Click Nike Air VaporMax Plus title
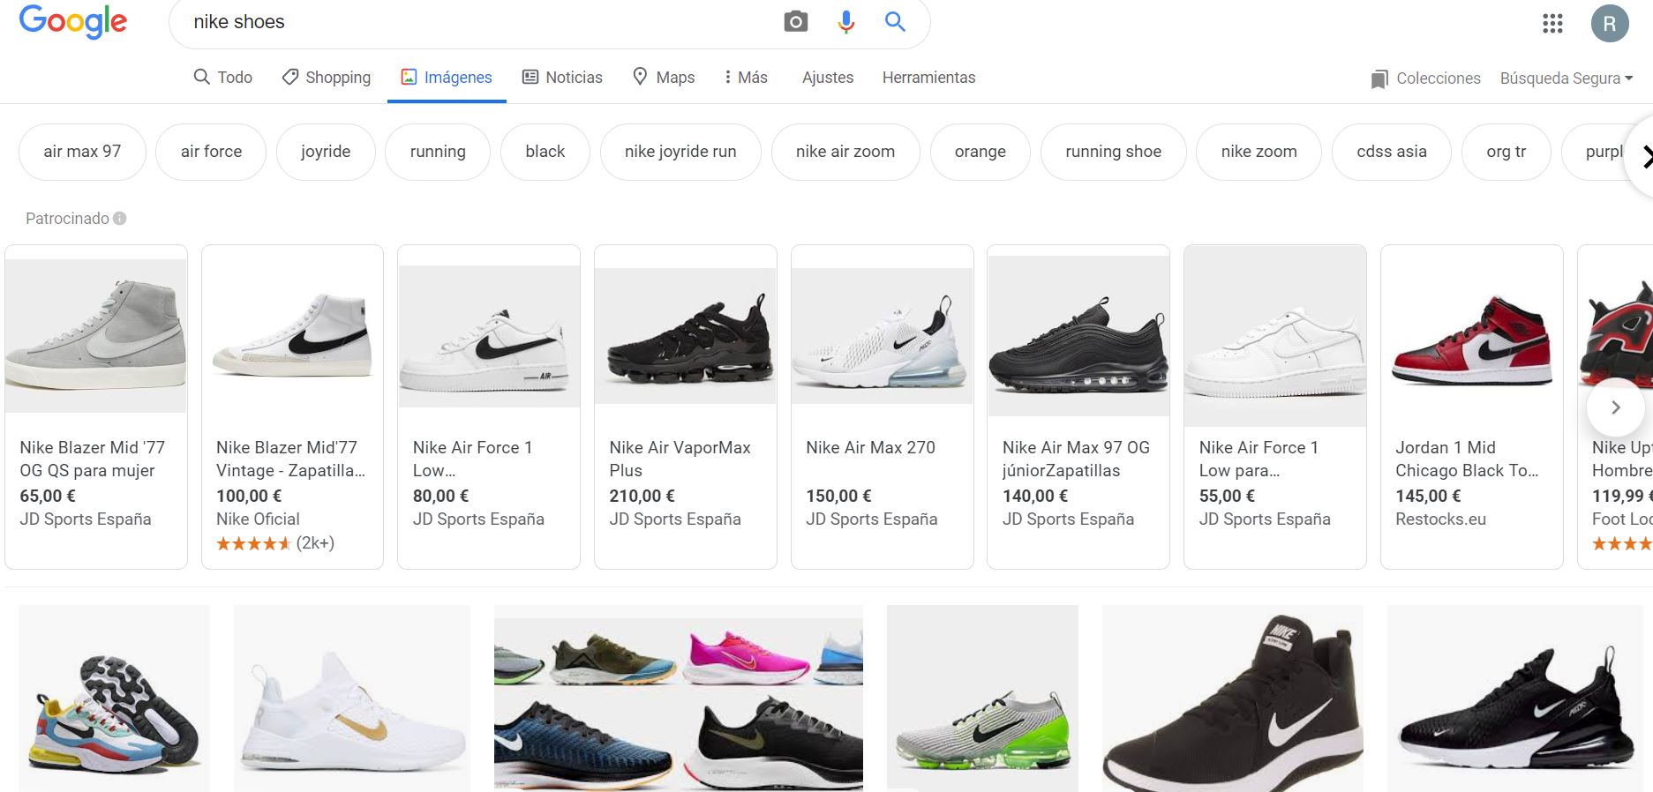 tap(680, 459)
